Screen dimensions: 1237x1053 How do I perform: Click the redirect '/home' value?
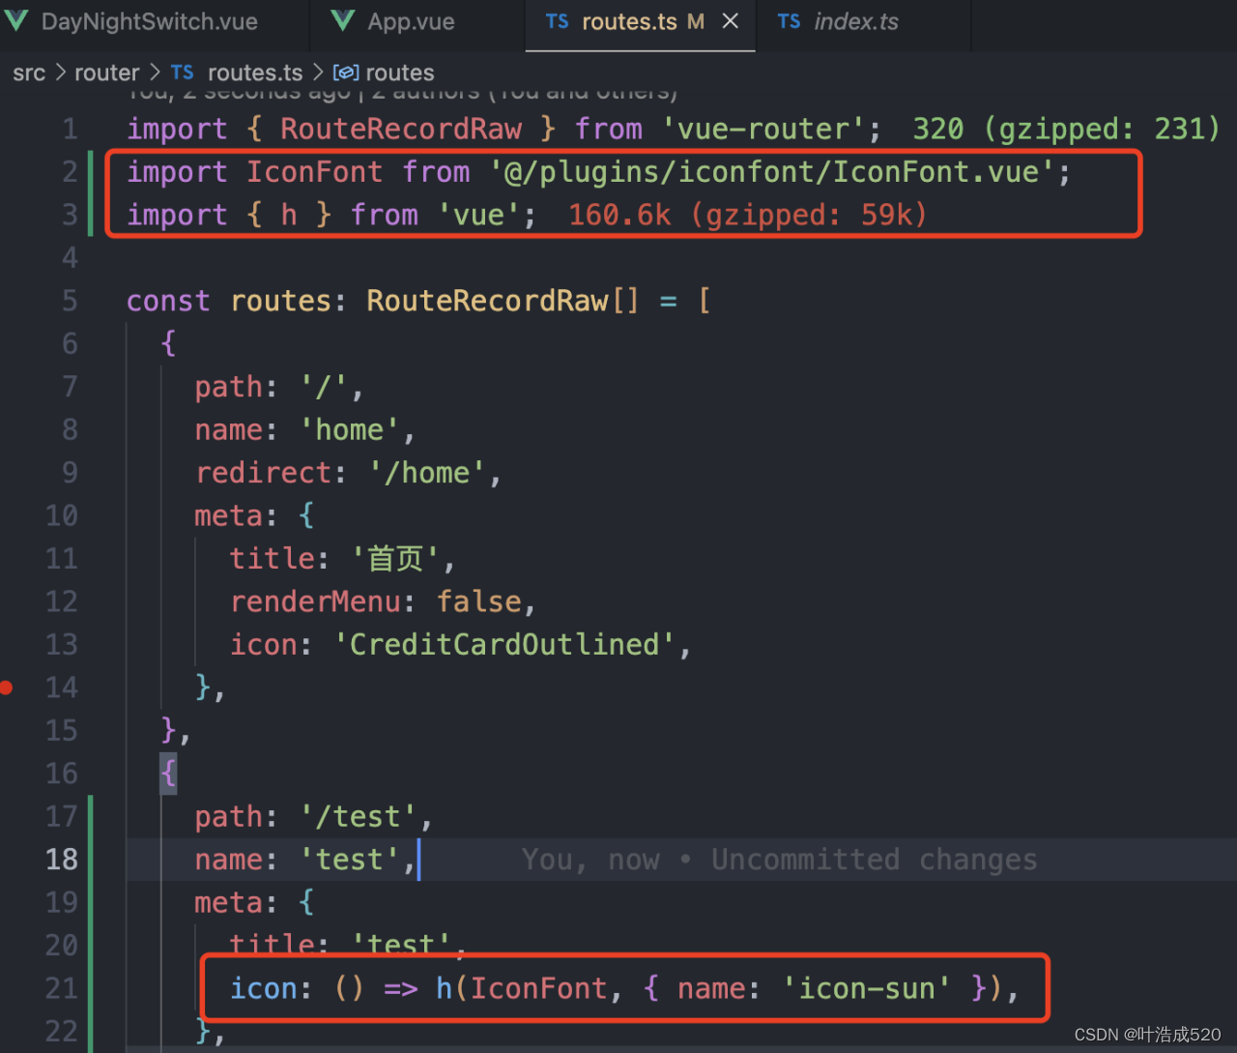point(427,473)
